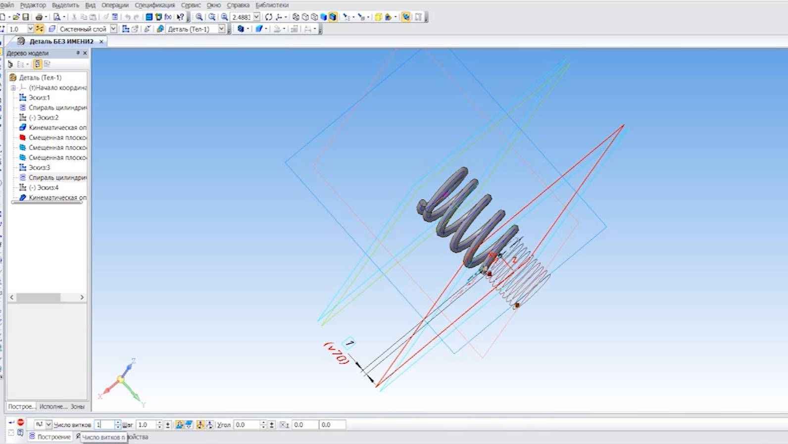Click the first model tree toolbar icon

[x=10, y=64]
